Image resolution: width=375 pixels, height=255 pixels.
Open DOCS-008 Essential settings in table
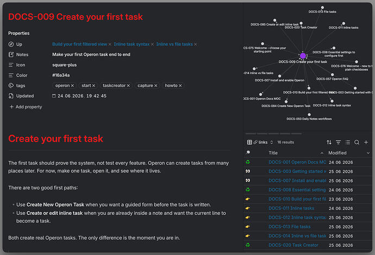297,189
